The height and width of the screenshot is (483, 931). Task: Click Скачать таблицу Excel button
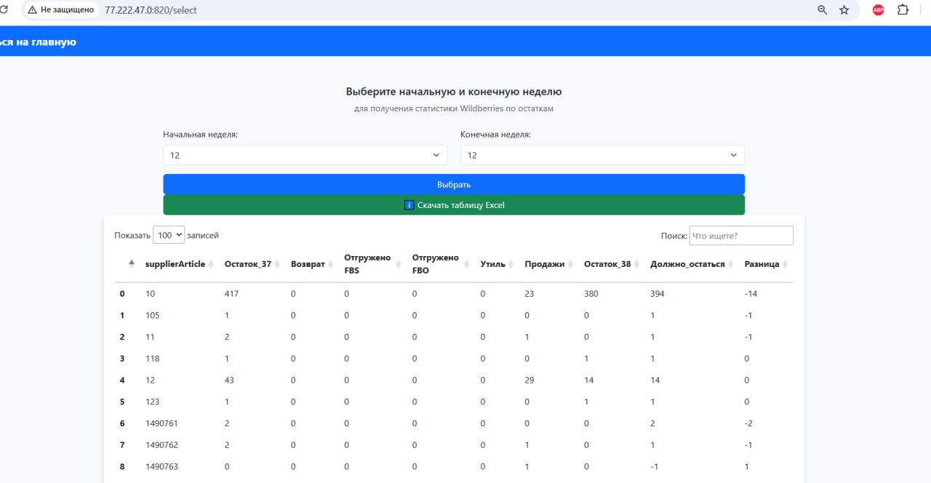pos(453,205)
